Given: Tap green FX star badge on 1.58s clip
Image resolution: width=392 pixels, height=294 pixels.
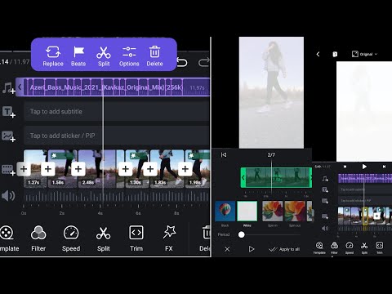Looking at the screenshot, I should pyautogui.click(x=54, y=156).
